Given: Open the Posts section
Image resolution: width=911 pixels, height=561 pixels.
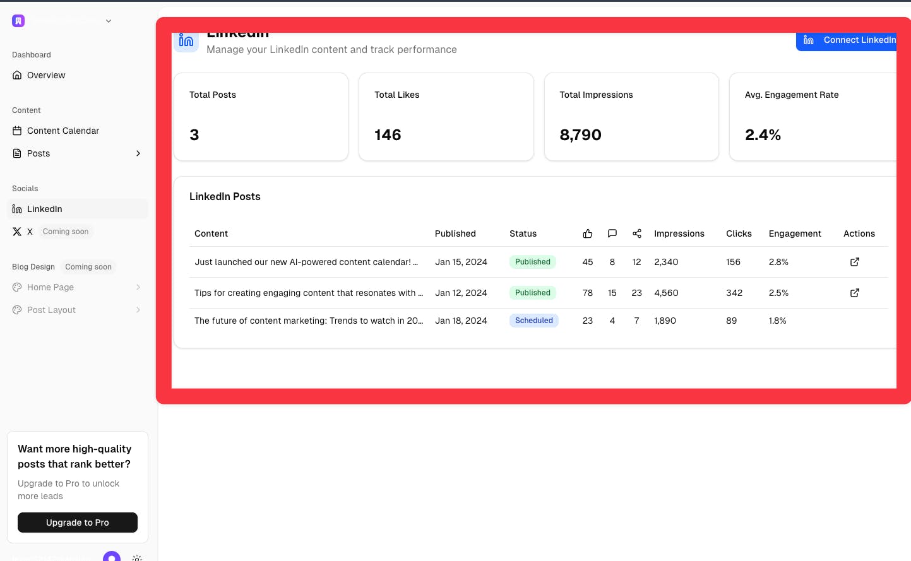Looking at the screenshot, I should point(78,153).
